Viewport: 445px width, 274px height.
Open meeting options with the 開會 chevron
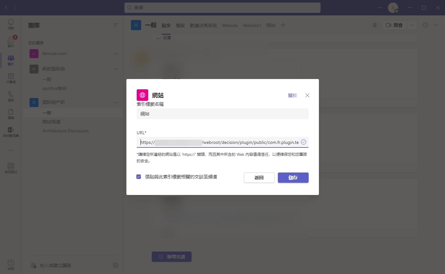tap(412, 25)
